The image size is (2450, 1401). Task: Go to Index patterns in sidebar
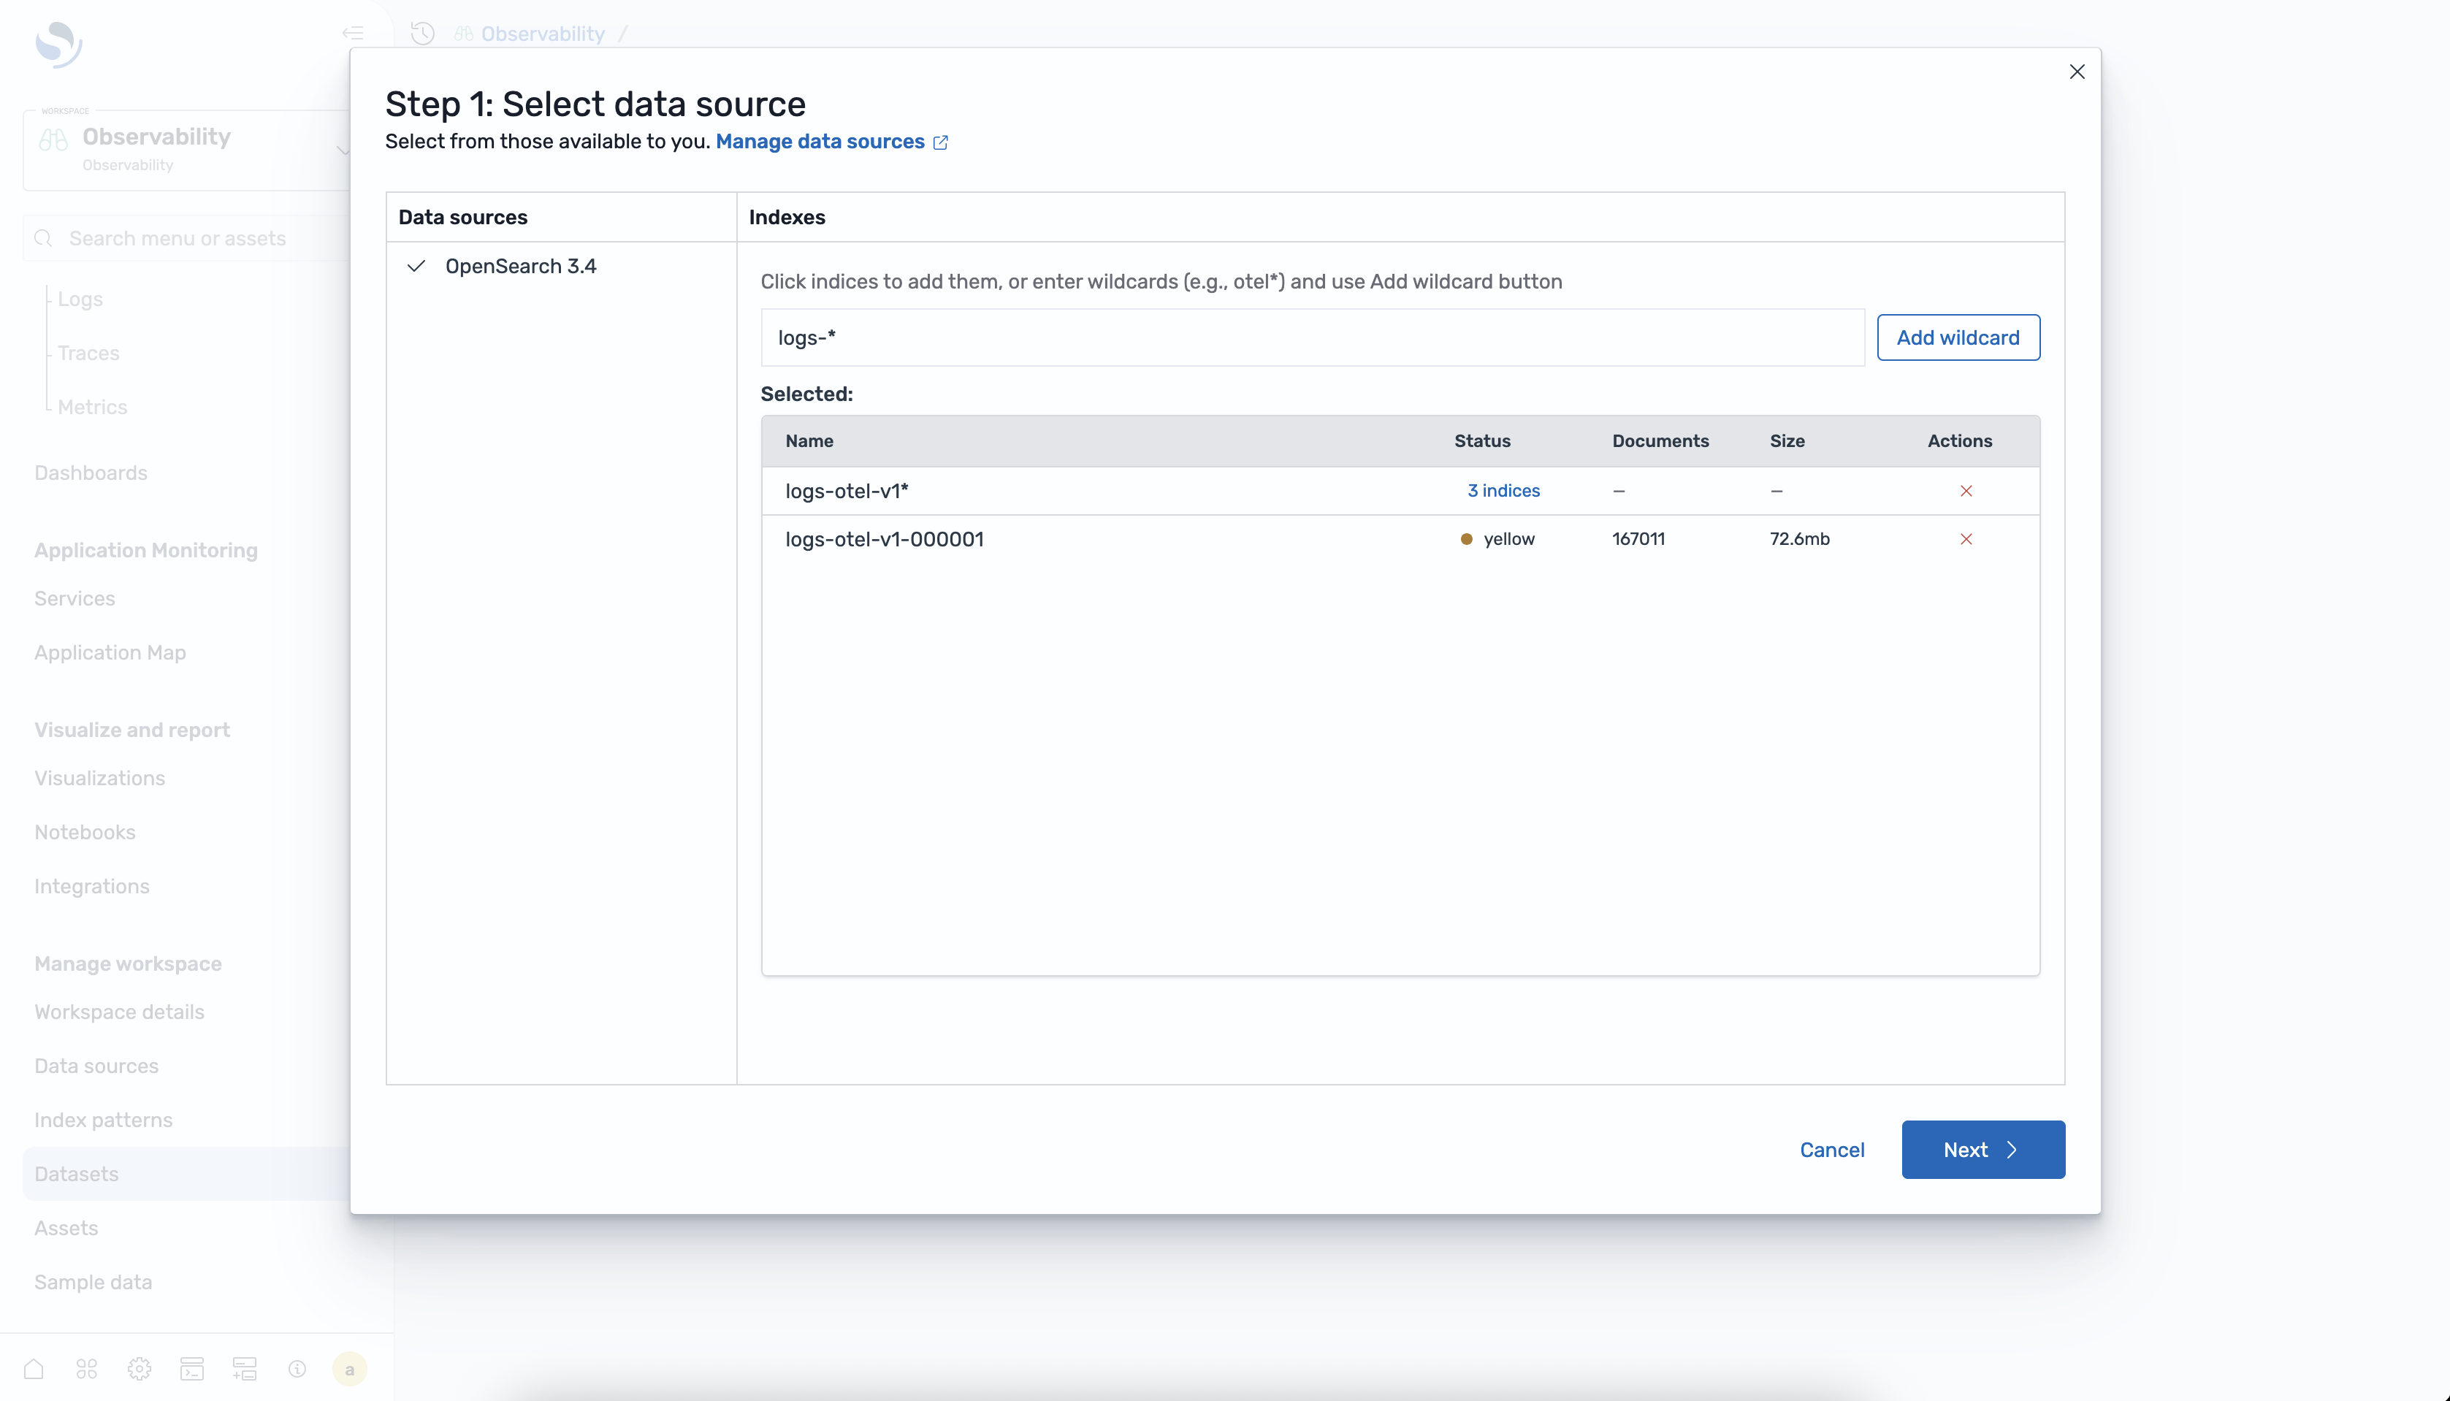[x=103, y=1119]
